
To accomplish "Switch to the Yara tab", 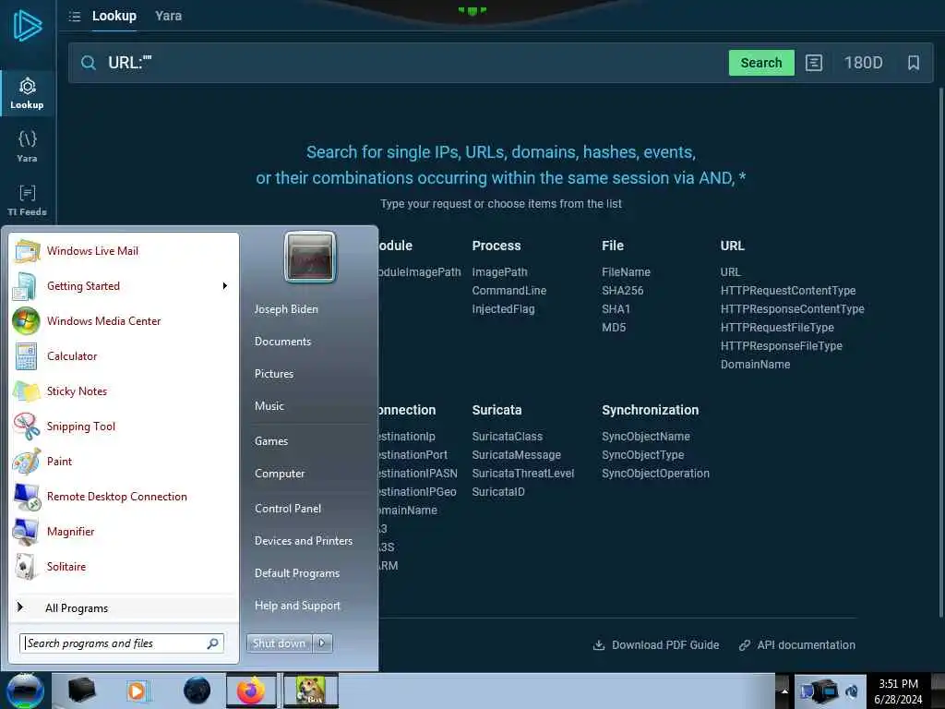I will point(168,16).
